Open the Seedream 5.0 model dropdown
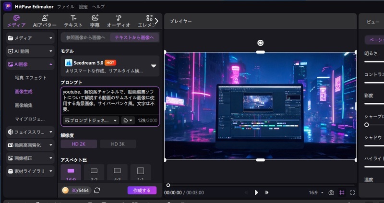 [110, 66]
